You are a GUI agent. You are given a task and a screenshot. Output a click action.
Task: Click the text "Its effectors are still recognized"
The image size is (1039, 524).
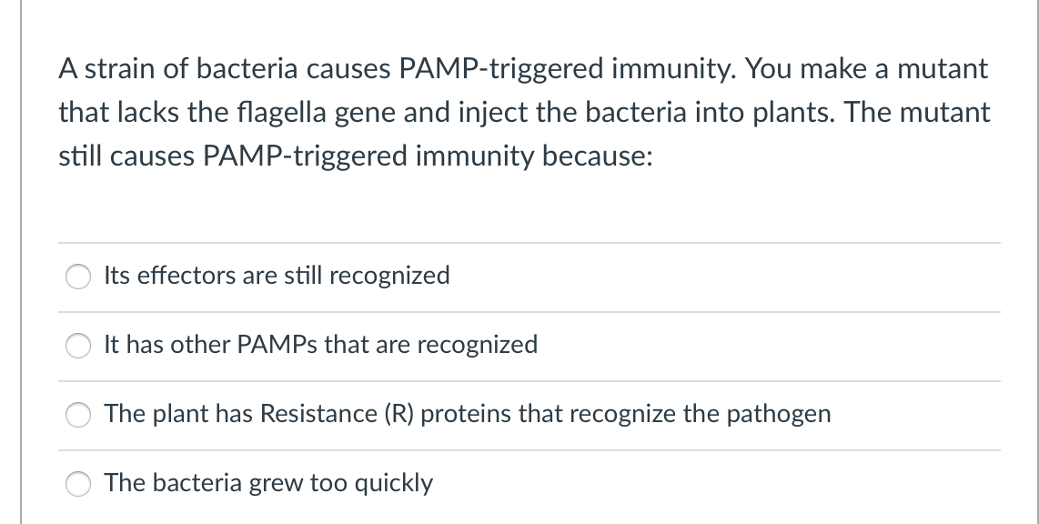pos(277,276)
